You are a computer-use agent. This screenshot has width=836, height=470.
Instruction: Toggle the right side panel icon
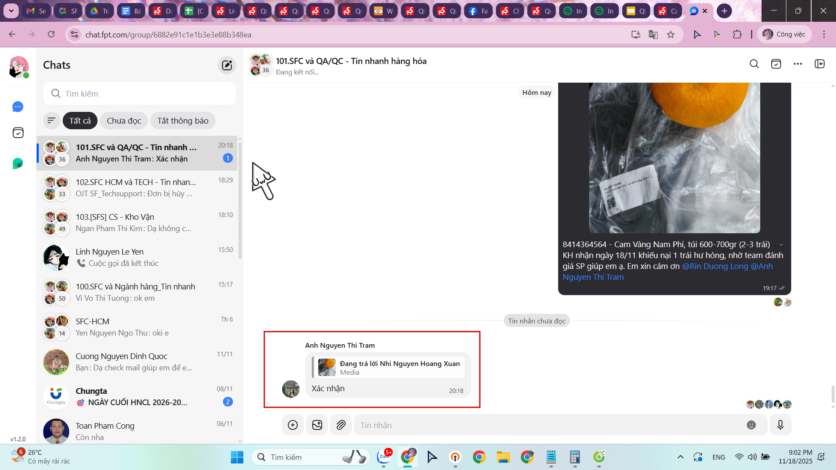pos(819,64)
